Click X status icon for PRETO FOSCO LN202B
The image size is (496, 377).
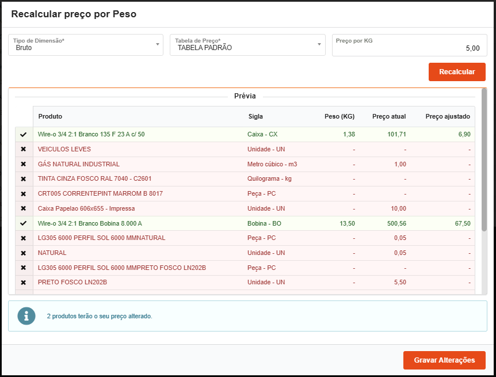pyautogui.click(x=24, y=283)
